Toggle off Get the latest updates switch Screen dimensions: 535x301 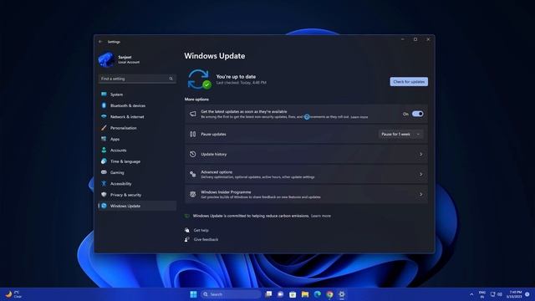418,114
